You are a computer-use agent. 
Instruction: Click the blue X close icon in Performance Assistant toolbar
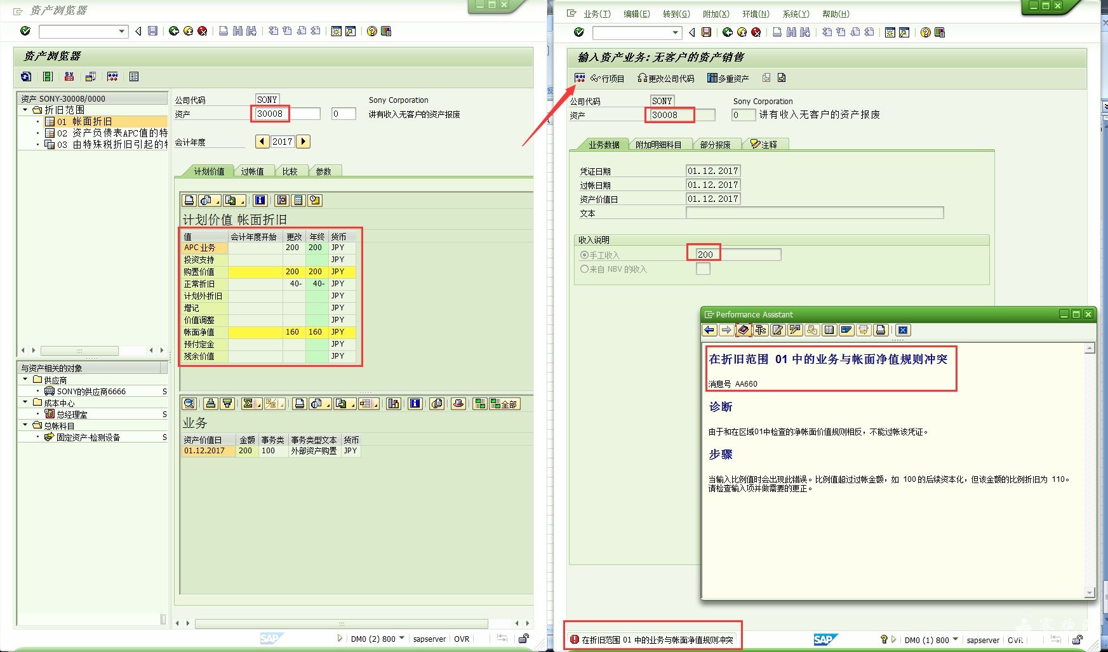(904, 330)
